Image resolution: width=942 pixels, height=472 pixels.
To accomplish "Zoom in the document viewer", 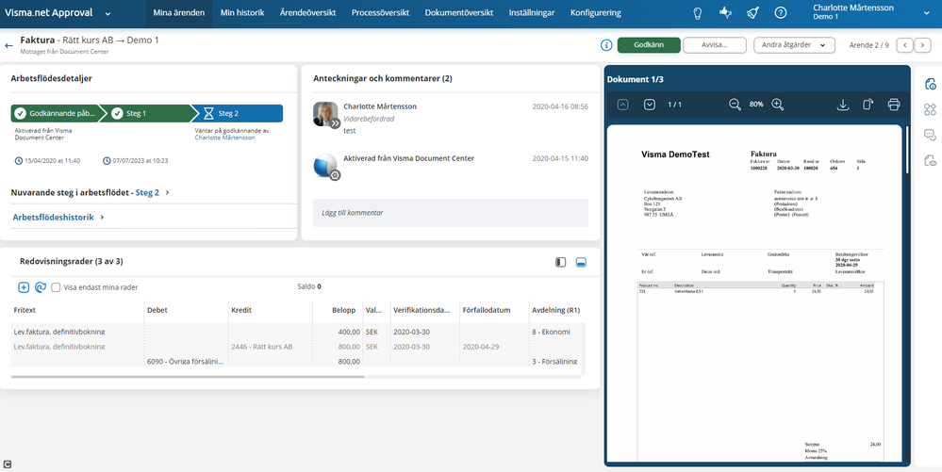I will 777,105.
